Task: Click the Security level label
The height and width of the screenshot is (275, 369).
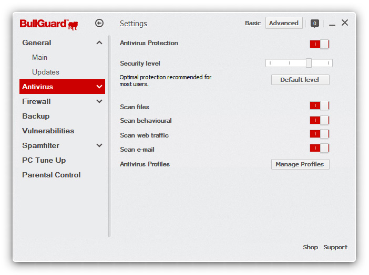Action: [140, 64]
